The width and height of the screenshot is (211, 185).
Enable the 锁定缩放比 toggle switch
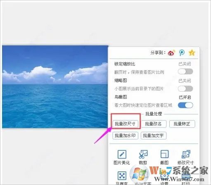[185, 71]
